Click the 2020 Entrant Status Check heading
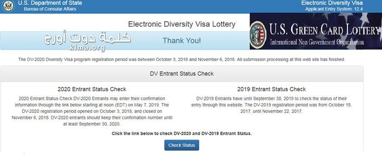This screenshot has width=382, height=155. pos(92,89)
